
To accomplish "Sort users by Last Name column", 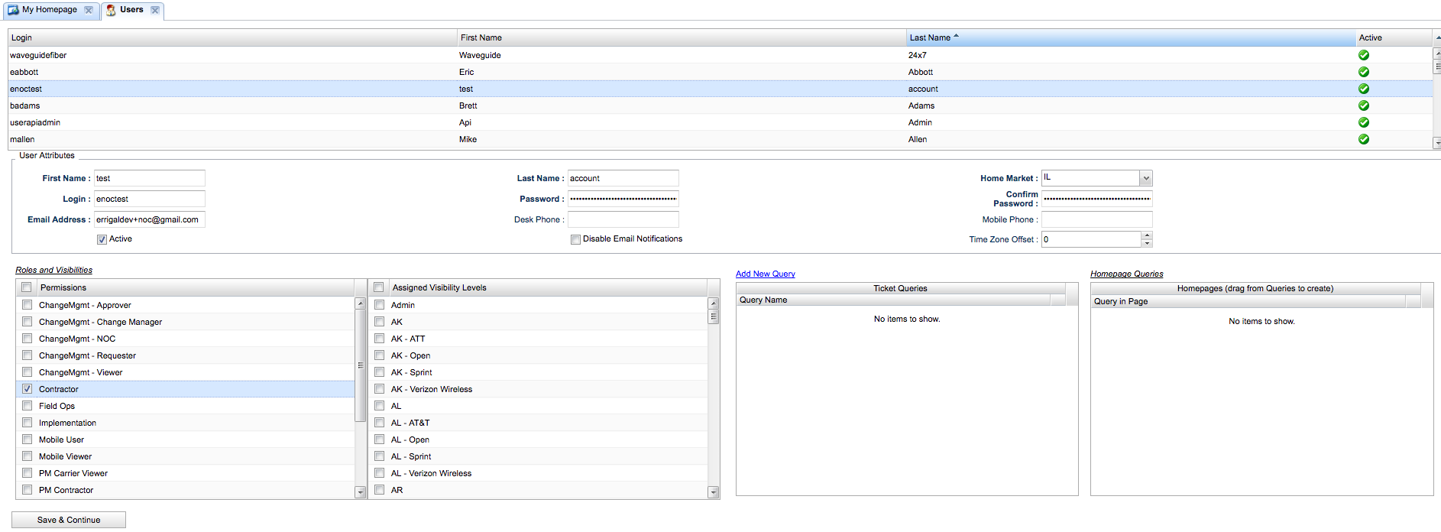I will pyautogui.click(x=930, y=37).
